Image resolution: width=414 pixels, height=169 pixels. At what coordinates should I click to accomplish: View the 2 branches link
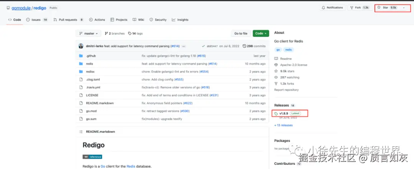pos(115,33)
